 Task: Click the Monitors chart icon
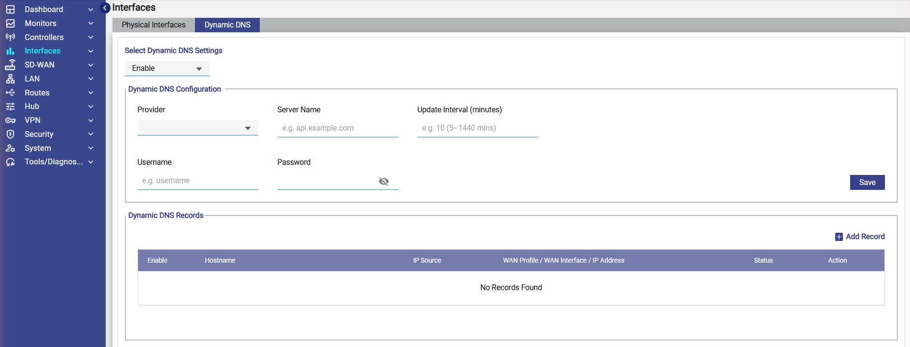pyautogui.click(x=10, y=23)
